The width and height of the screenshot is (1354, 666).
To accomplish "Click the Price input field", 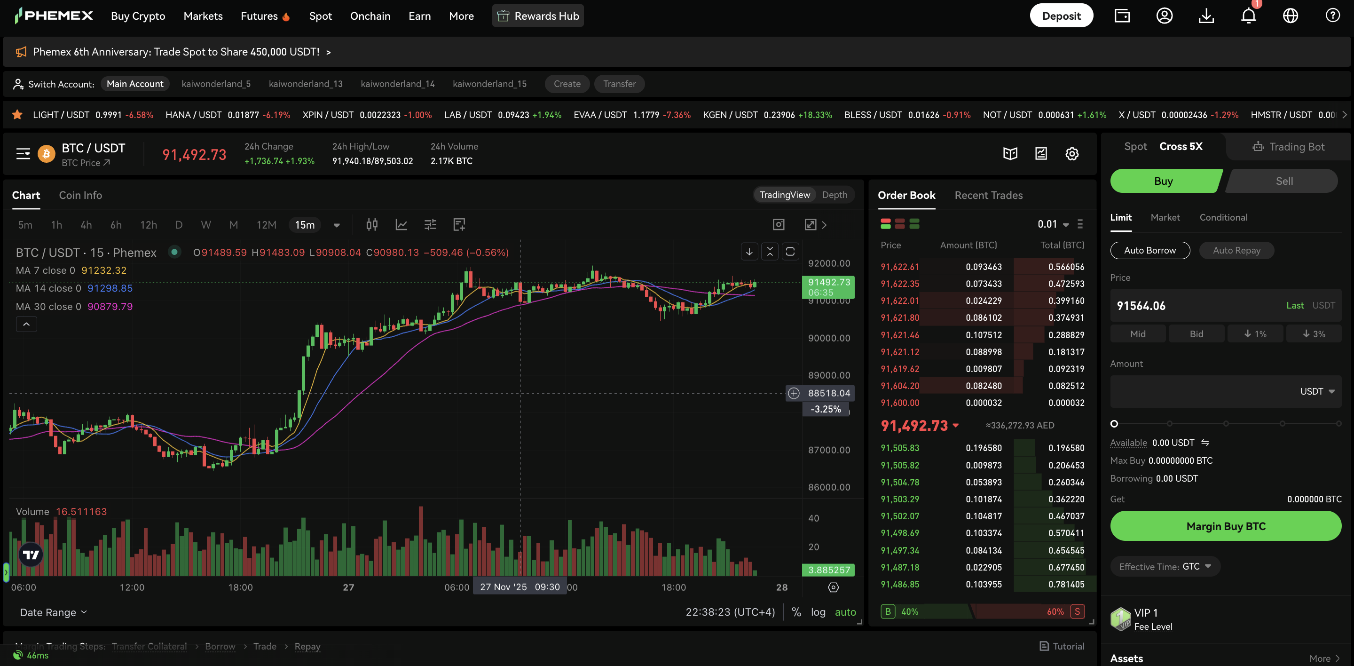I will (1209, 305).
